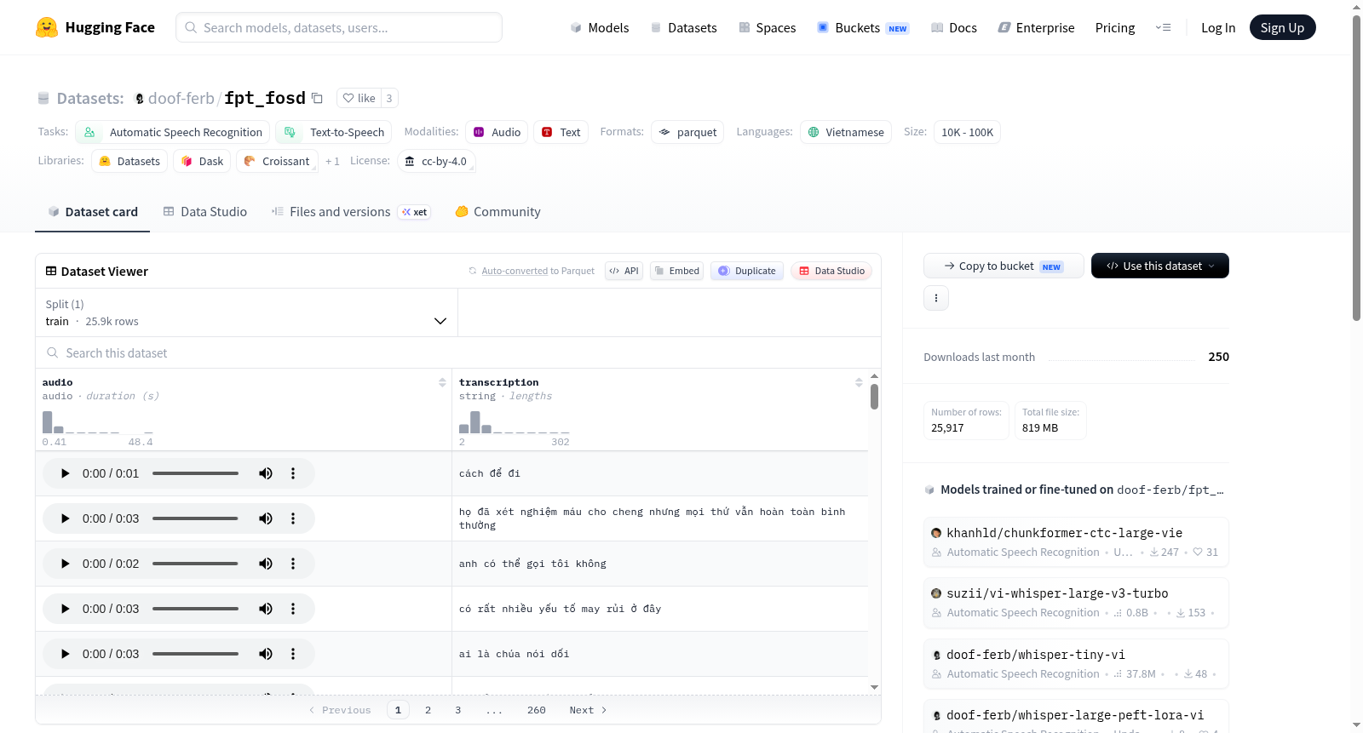Image resolution: width=1363 pixels, height=733 pixels.
Task: Expand the navigation overflow menu icon
Action: click(1163, 27)
